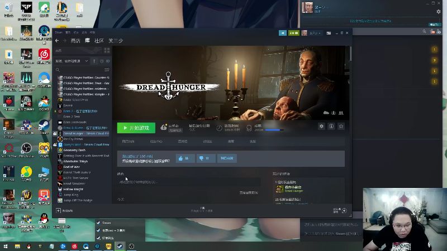Open OBS Studio desktop shortcut
The height and width of the screenshot is (251, 447).
click(x=26, y=149)
